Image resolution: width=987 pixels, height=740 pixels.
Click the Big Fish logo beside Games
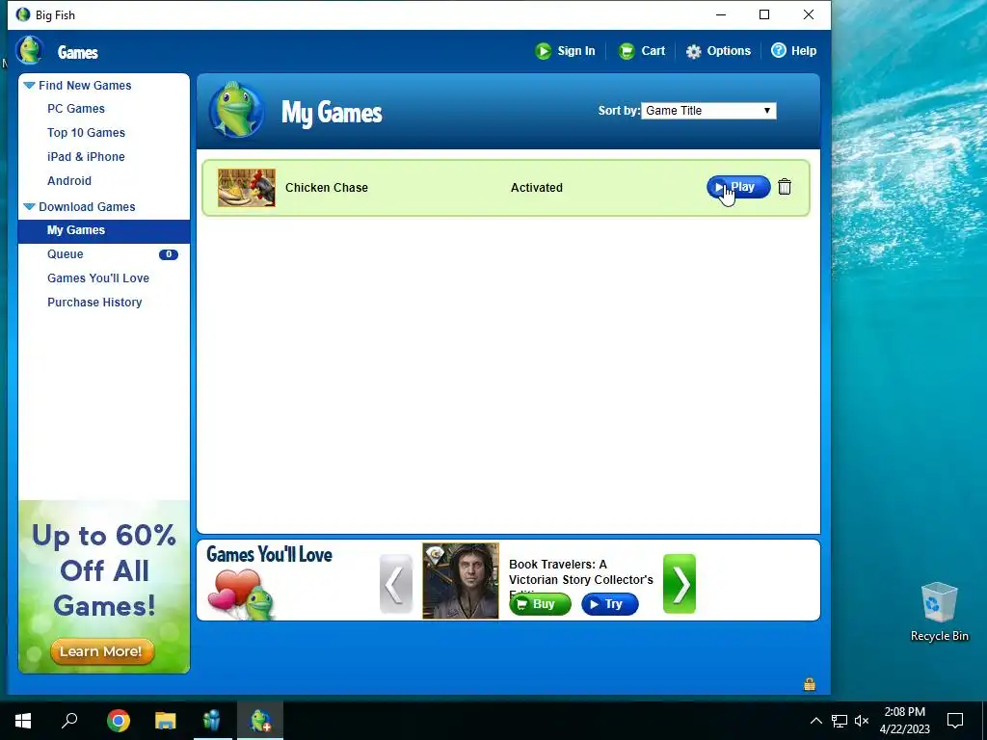click(29, 50)
